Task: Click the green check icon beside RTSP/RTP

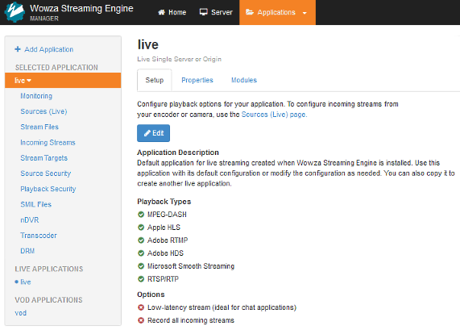Action: [x=141, y=279]
